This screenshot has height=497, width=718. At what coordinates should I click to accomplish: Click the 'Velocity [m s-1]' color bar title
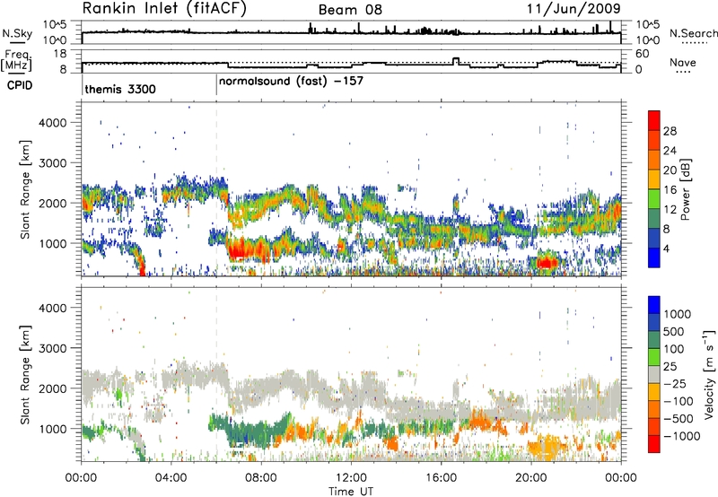click(x=709, y=374)
